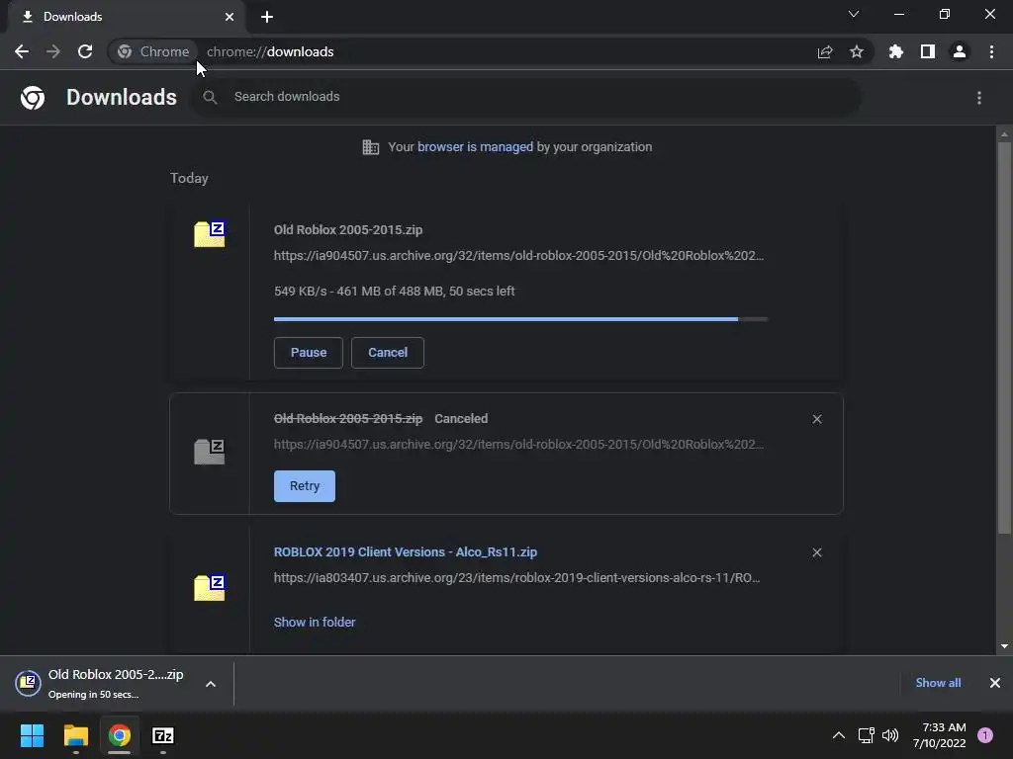Screen dimensions: 1013x759
Task: Click the zip icon of the downloading Old Roblox file
Action: tap(210, 233)
